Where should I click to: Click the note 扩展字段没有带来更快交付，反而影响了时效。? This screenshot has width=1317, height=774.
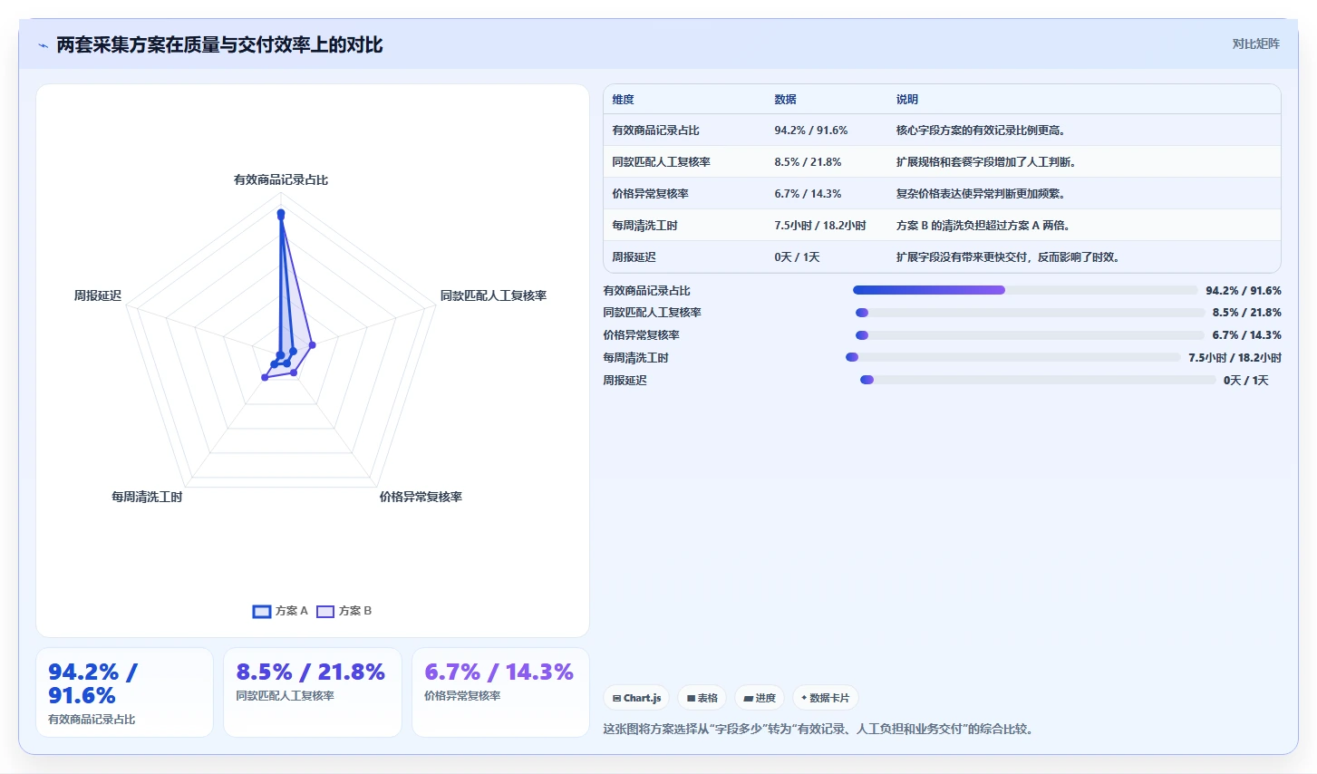coord(1010,257)
